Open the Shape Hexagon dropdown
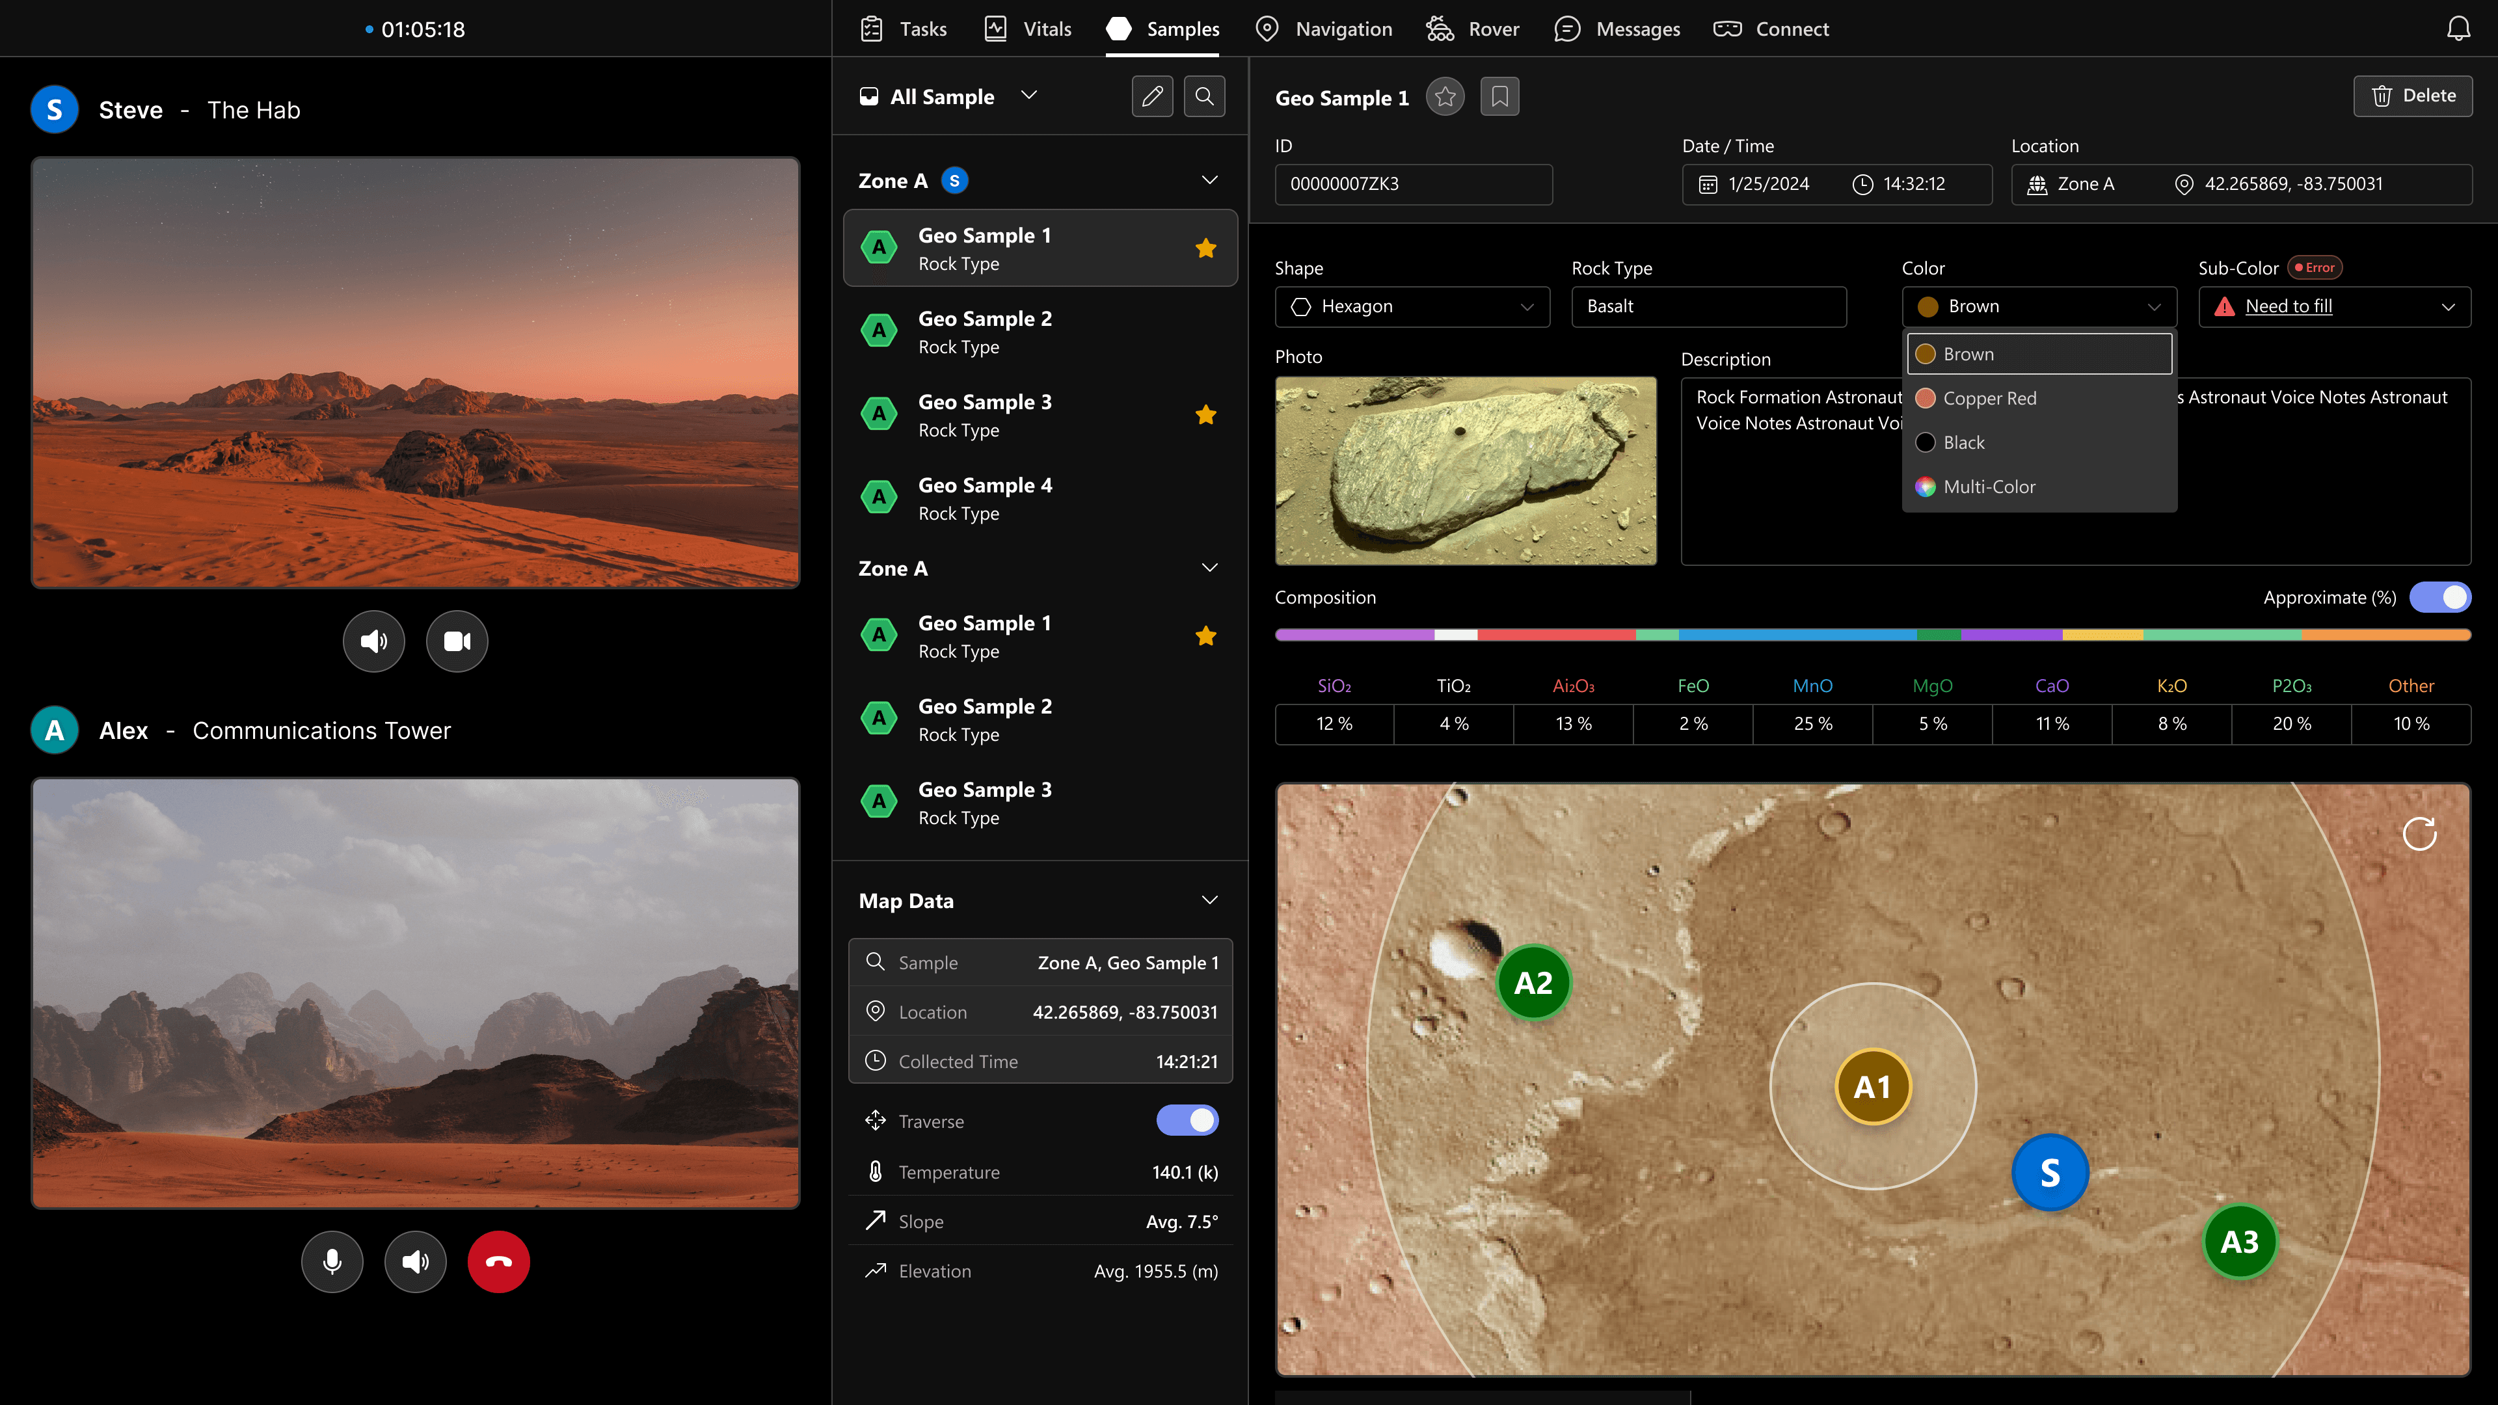2498x1405 pixels. [x=1412, y=306]
